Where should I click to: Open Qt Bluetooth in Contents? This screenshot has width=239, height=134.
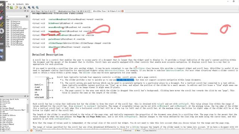(x=5, y=101)
